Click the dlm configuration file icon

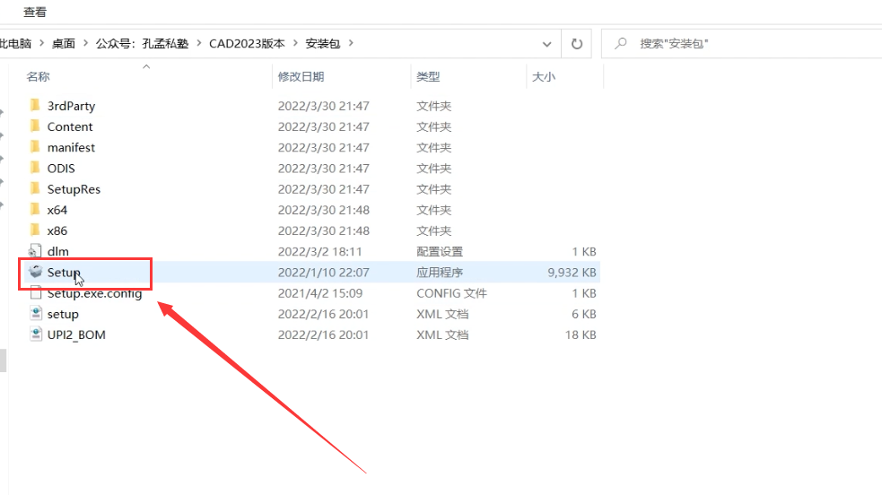pos(35,251)
